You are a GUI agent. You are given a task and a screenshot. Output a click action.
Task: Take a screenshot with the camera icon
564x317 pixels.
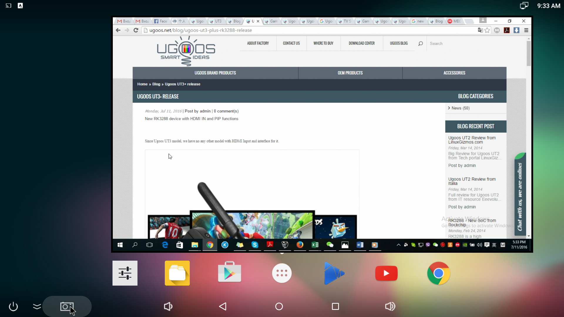pos(67,306)
